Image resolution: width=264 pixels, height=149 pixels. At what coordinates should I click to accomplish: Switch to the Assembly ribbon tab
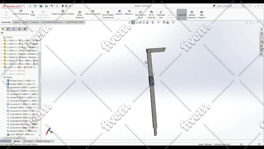[6, 22]
